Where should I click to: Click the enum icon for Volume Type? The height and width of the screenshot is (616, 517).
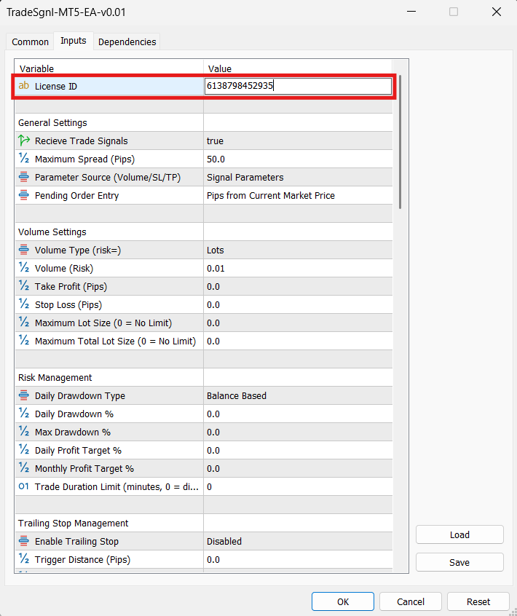(x=24, y=250)
